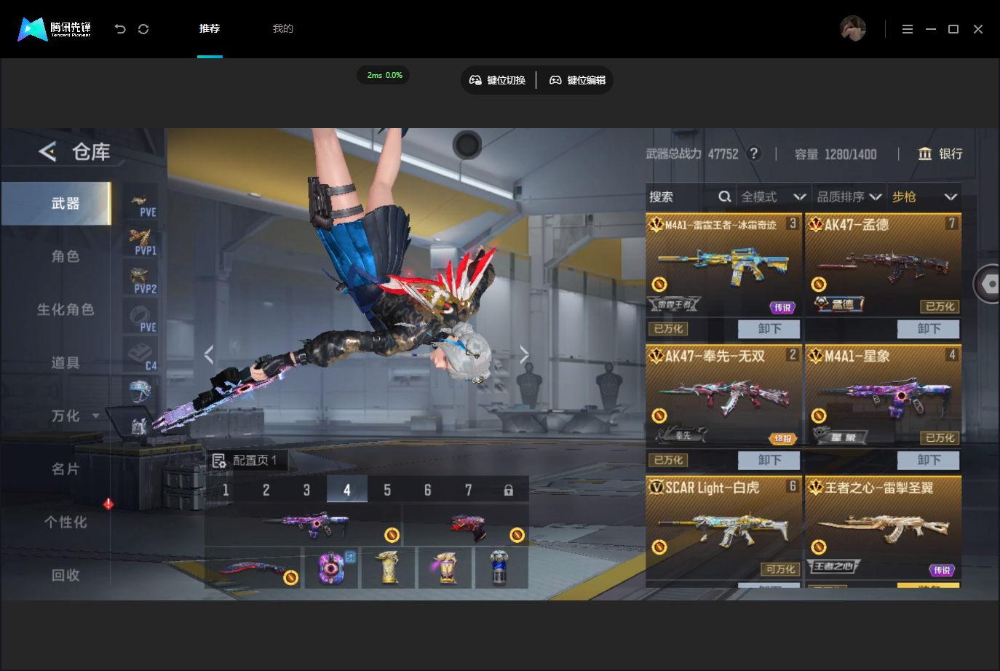
Task: Click the locked loadout slot icon
Action: 509,490
